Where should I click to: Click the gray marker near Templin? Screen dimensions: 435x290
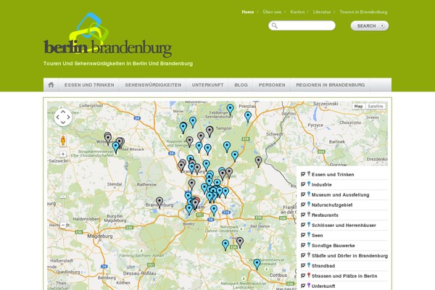(210, 131)
